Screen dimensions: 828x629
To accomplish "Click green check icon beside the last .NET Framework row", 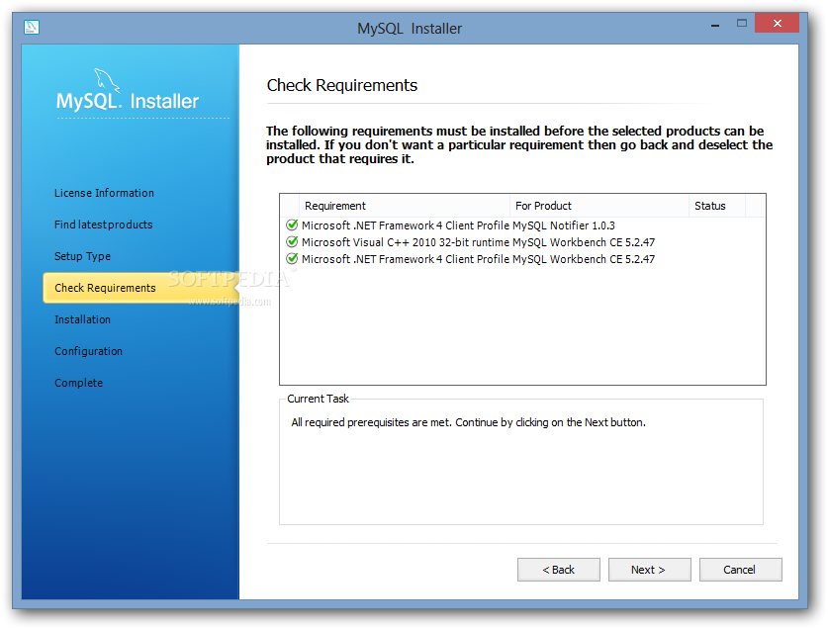I will pos(292,259).
